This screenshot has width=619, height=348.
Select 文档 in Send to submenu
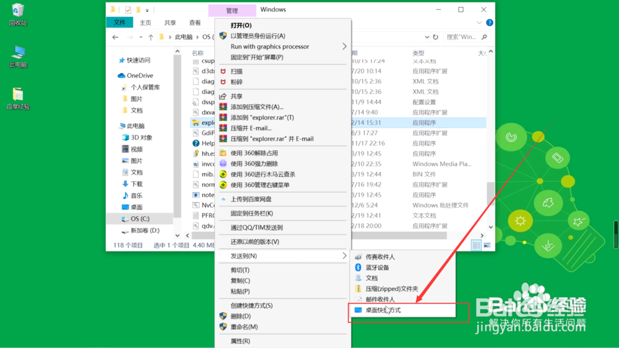tap(403, 278)
